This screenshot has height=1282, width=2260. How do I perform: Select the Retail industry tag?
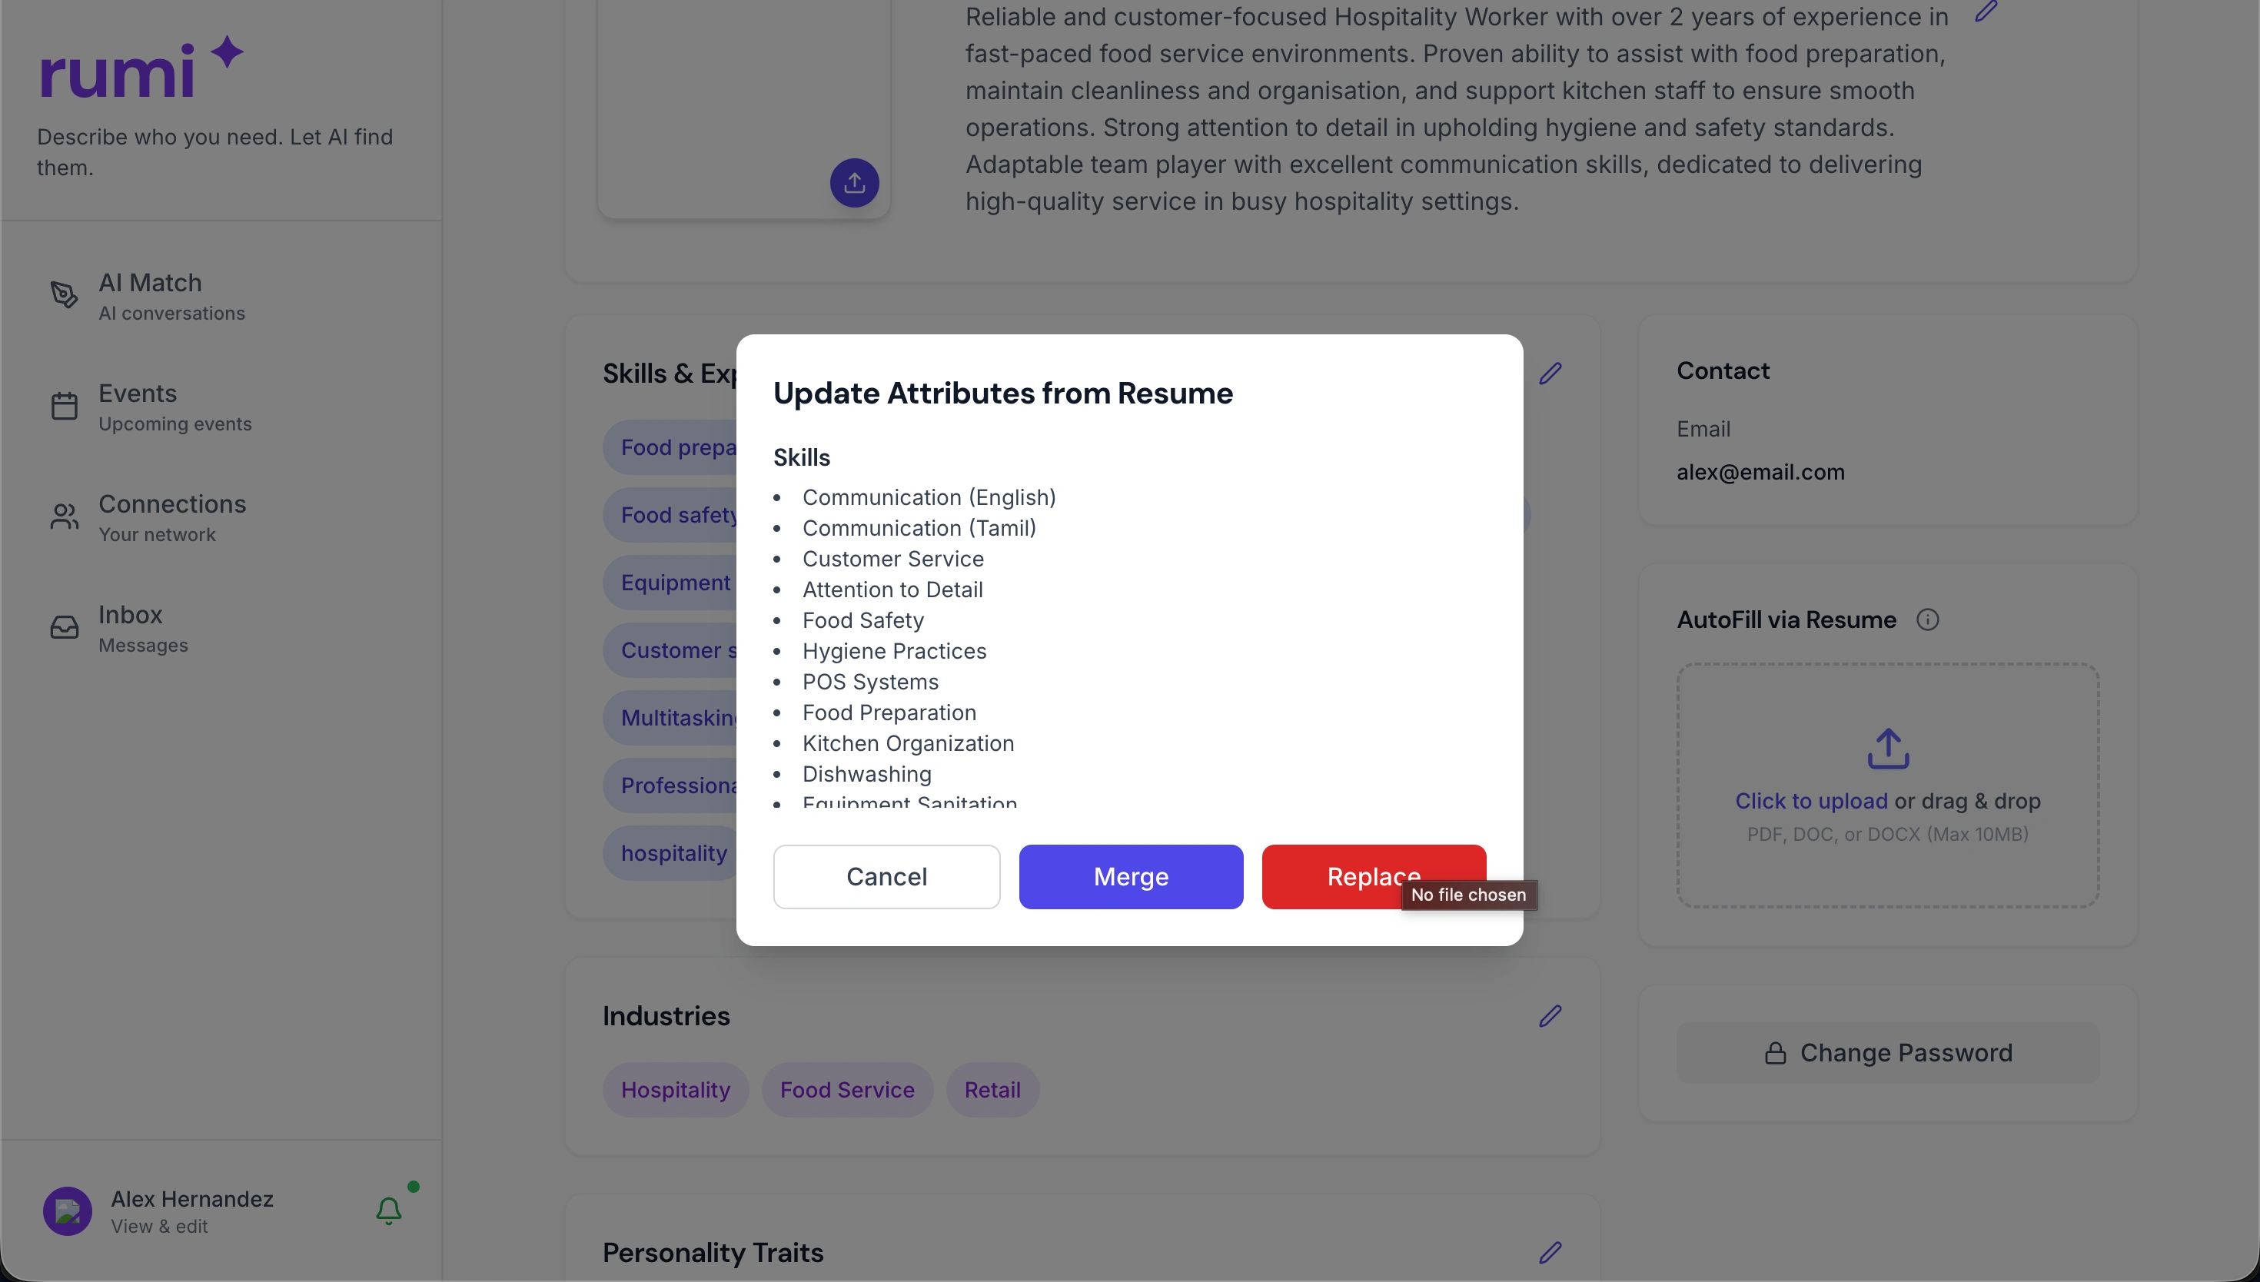[992, 1090]
